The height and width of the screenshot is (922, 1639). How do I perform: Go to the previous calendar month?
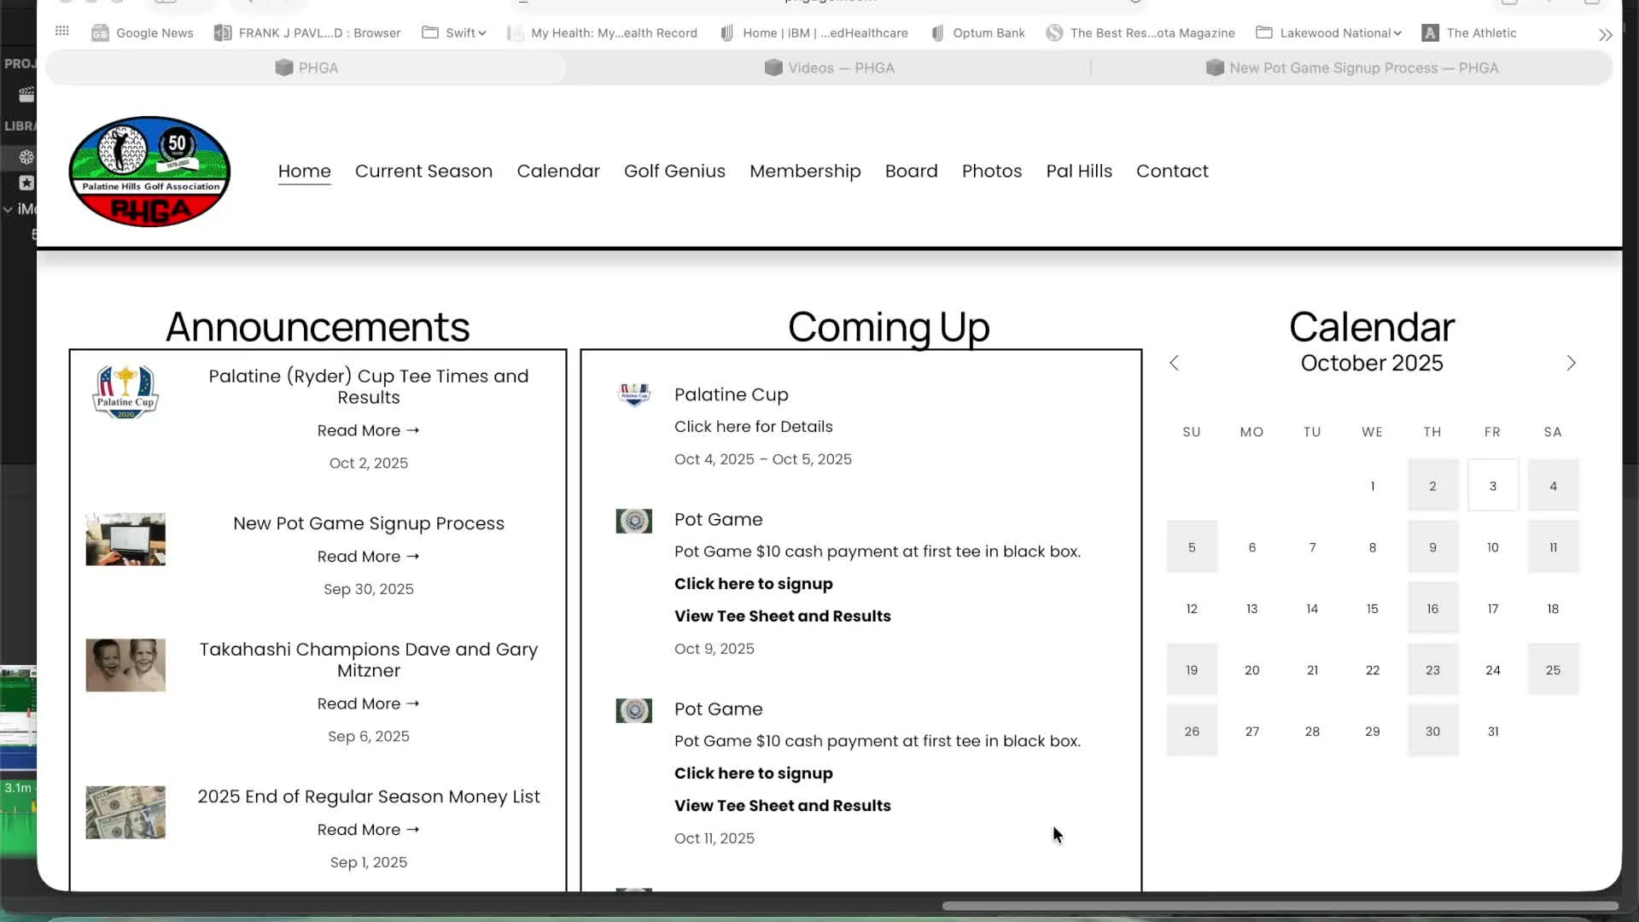(x=1174, y=363)
